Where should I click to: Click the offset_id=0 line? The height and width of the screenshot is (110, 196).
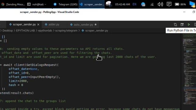pyautogui.click(x=19, y=73)
